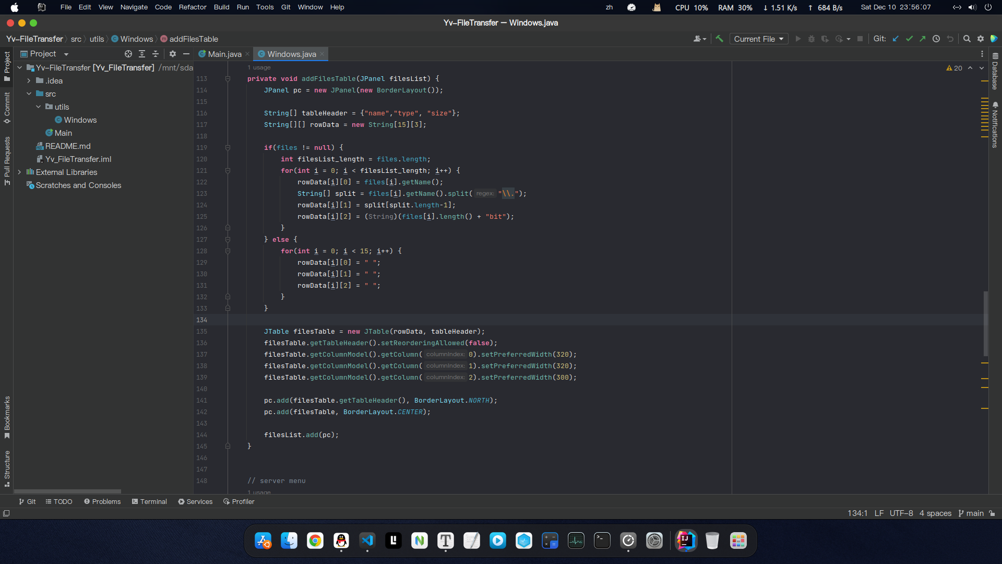The height and width of the screenshot is (564, 1002).
Task: Collapse all in Project panel
Action: 156,54
